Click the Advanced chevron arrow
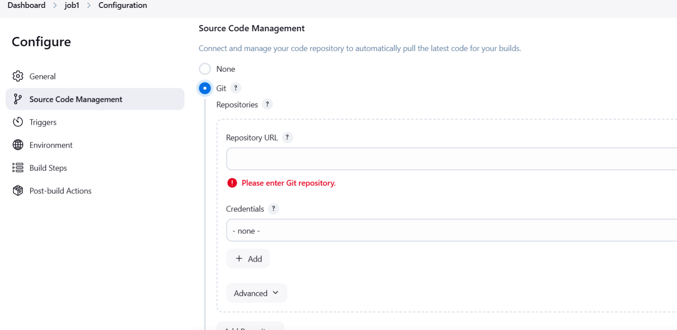This screenshot has height=330, width=677. pyautogui.click(x=275, y=293)
